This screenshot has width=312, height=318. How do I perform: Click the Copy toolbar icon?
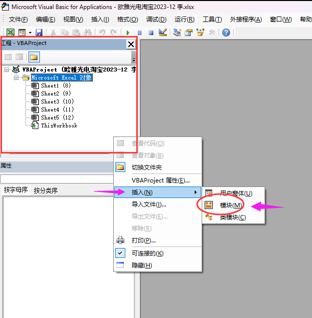click(64, 32)
